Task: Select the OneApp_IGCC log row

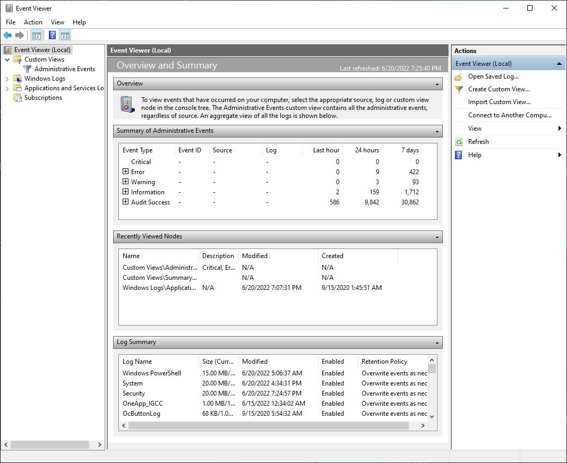Action: [274, 404]
